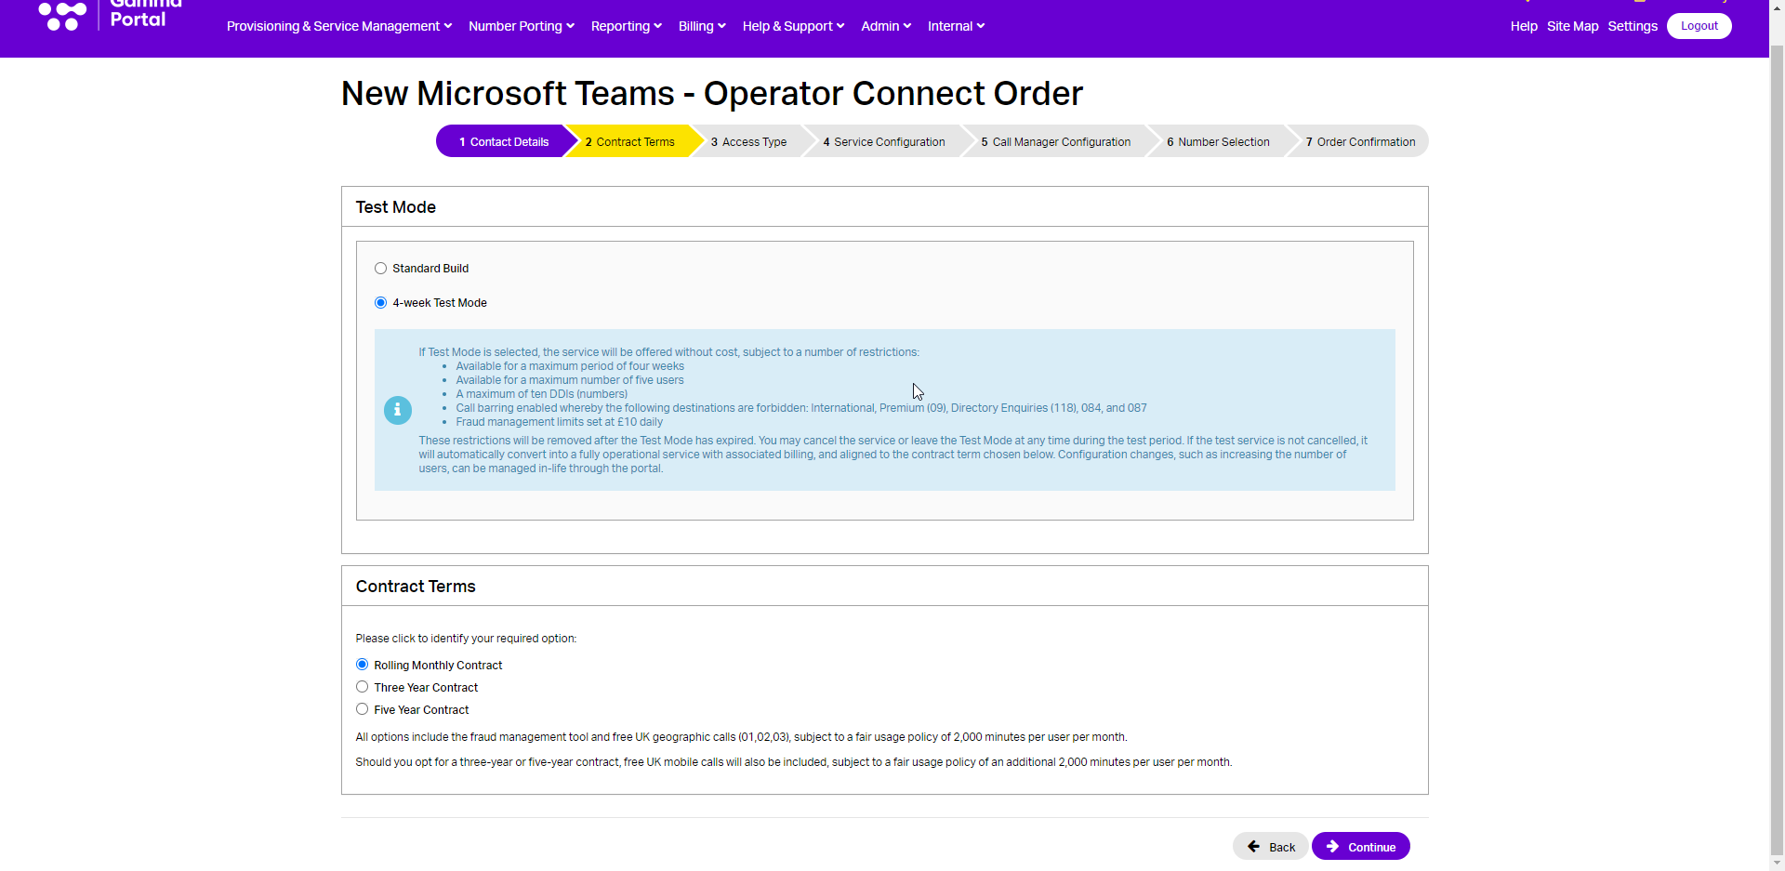This screenshot has width=1785, height=871.
Task: Expand the Billing menu
Action: [702, 26]
